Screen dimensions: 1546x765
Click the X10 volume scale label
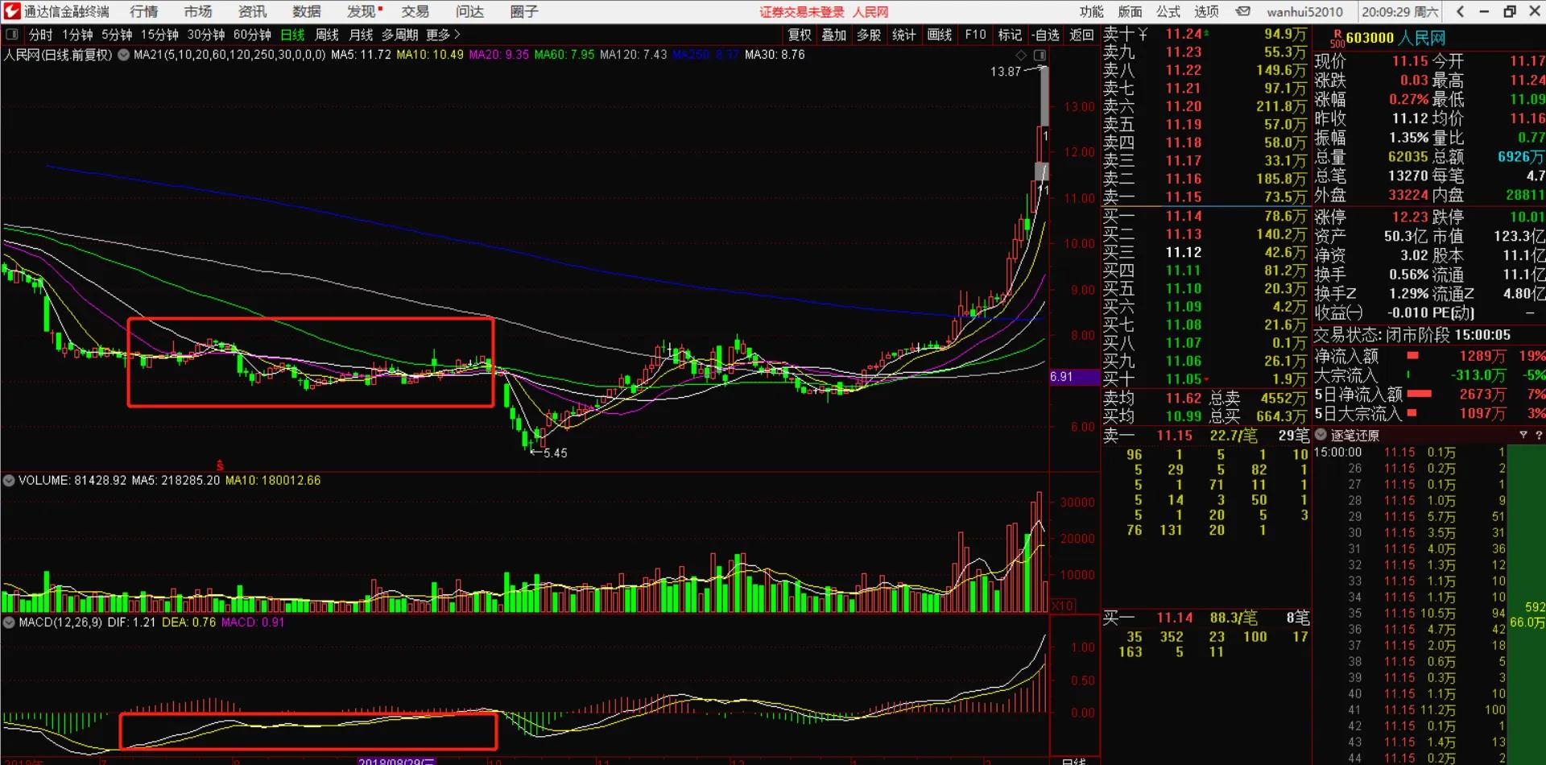[1063, 606]
